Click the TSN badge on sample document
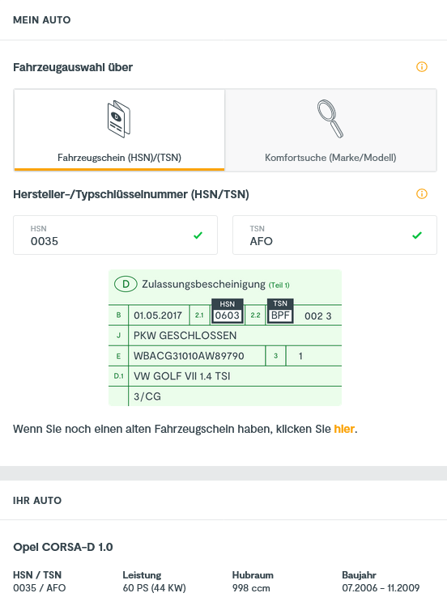 (280, 311)
